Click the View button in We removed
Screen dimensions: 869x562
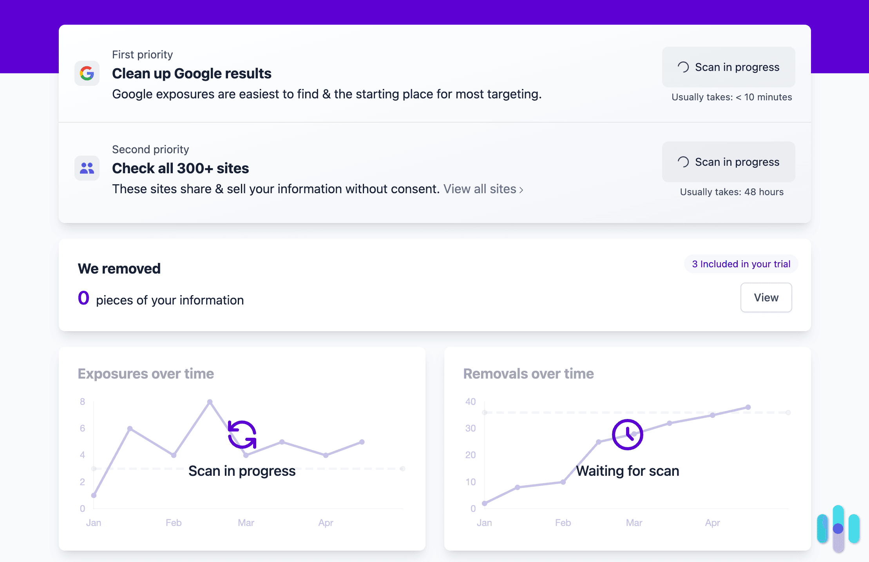point(766,297)
